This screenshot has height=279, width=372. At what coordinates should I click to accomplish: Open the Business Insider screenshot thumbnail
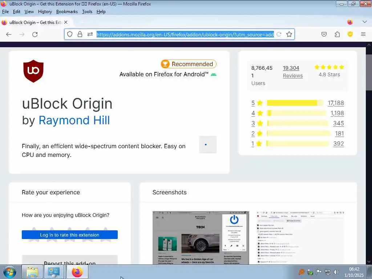coord(201,238)
